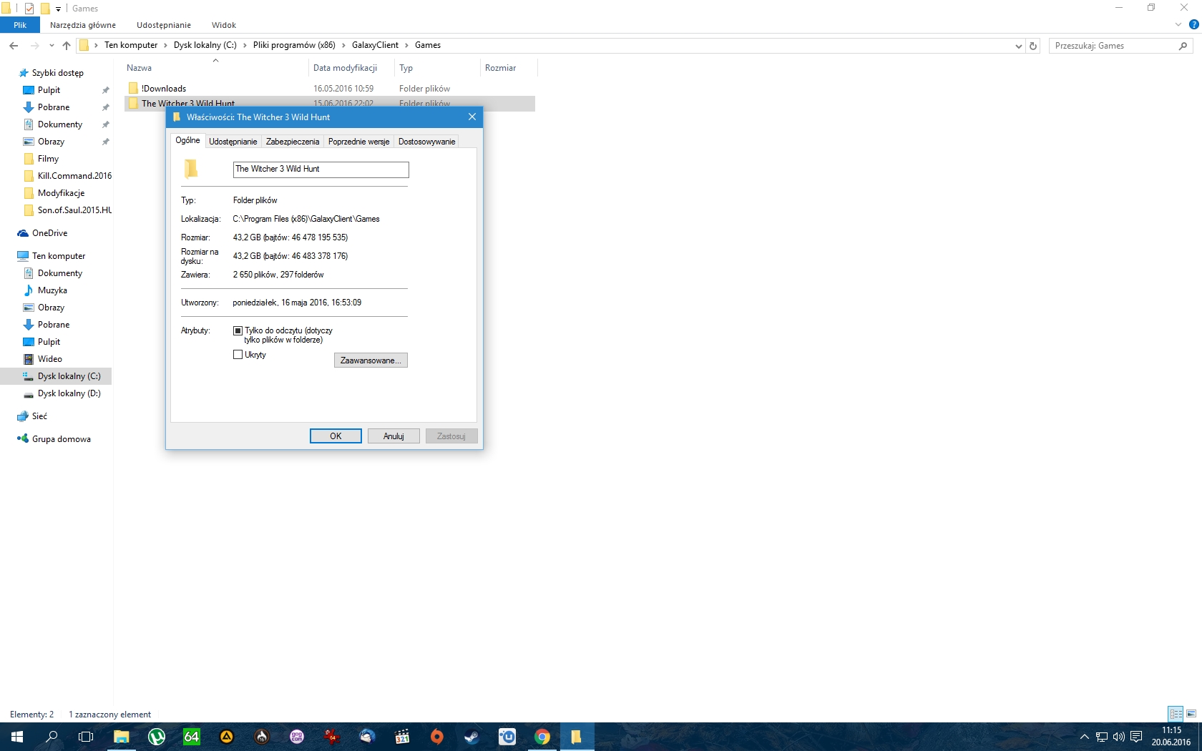
Task: Open Modyfikacje folder in quick access
Action: 61,193
